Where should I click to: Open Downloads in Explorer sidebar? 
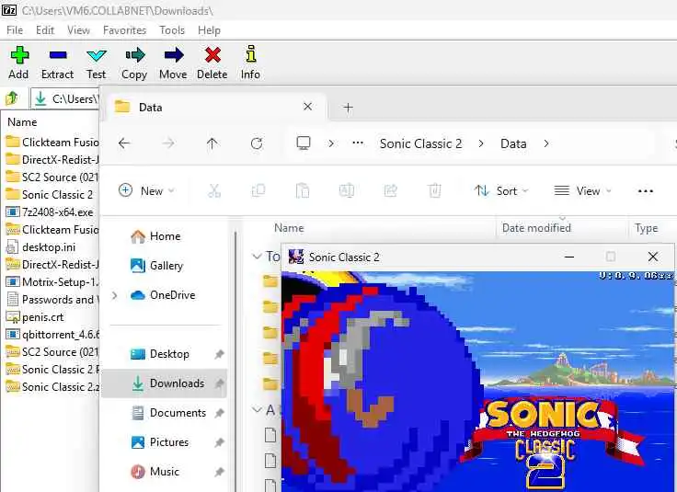(165, 383)
